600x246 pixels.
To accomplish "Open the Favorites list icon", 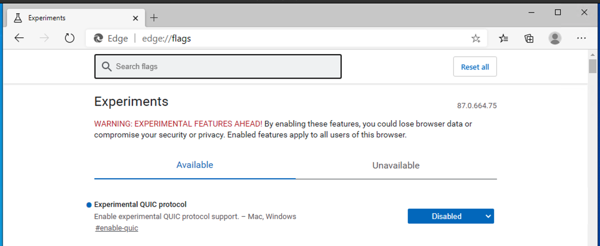I will pyautogui.click(x=504, y=39).
